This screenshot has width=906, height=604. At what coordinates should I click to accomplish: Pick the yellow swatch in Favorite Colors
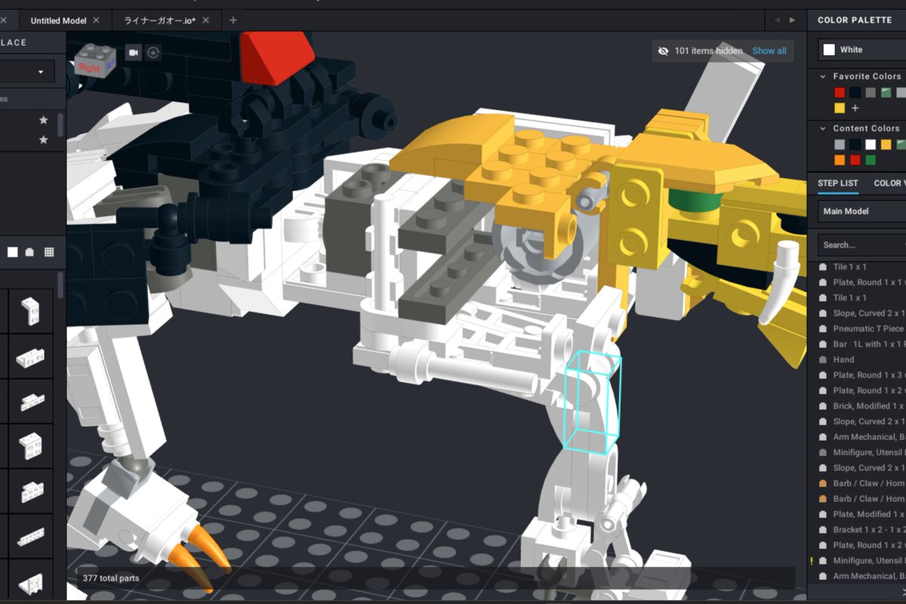[x=840, y=108]
